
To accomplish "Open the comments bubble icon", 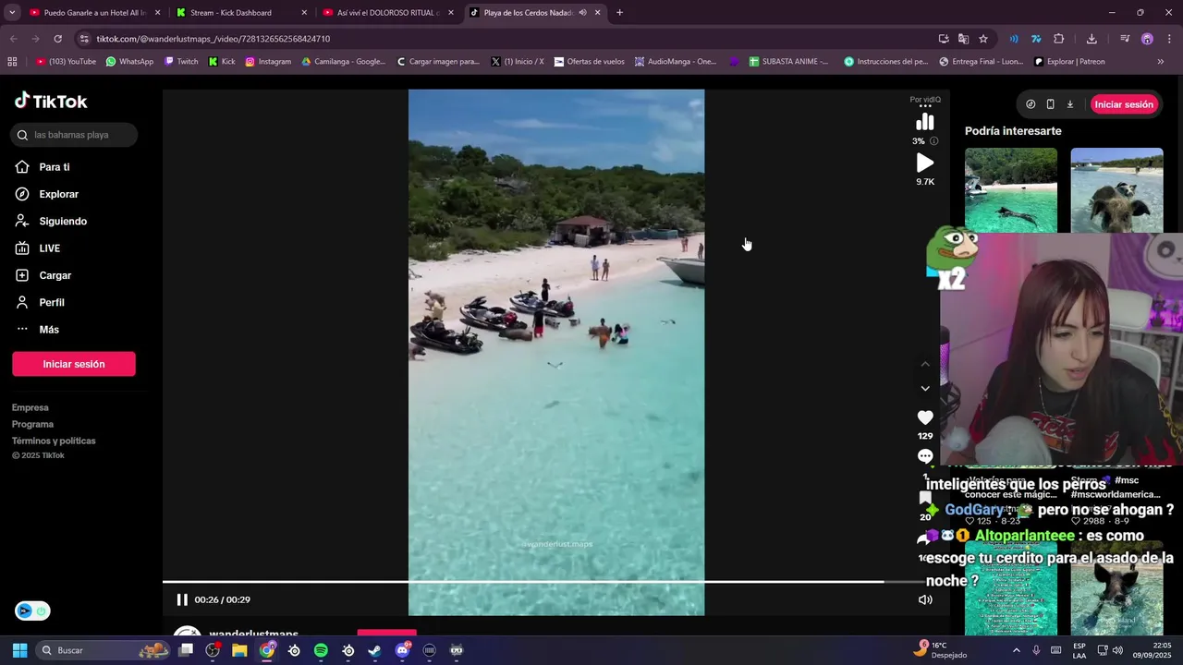I will click(925, 456).
